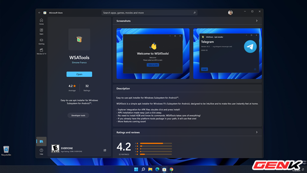Screen dimensions: 307x173
Task: Click the large 4.2 rating score
Action: 124,147
